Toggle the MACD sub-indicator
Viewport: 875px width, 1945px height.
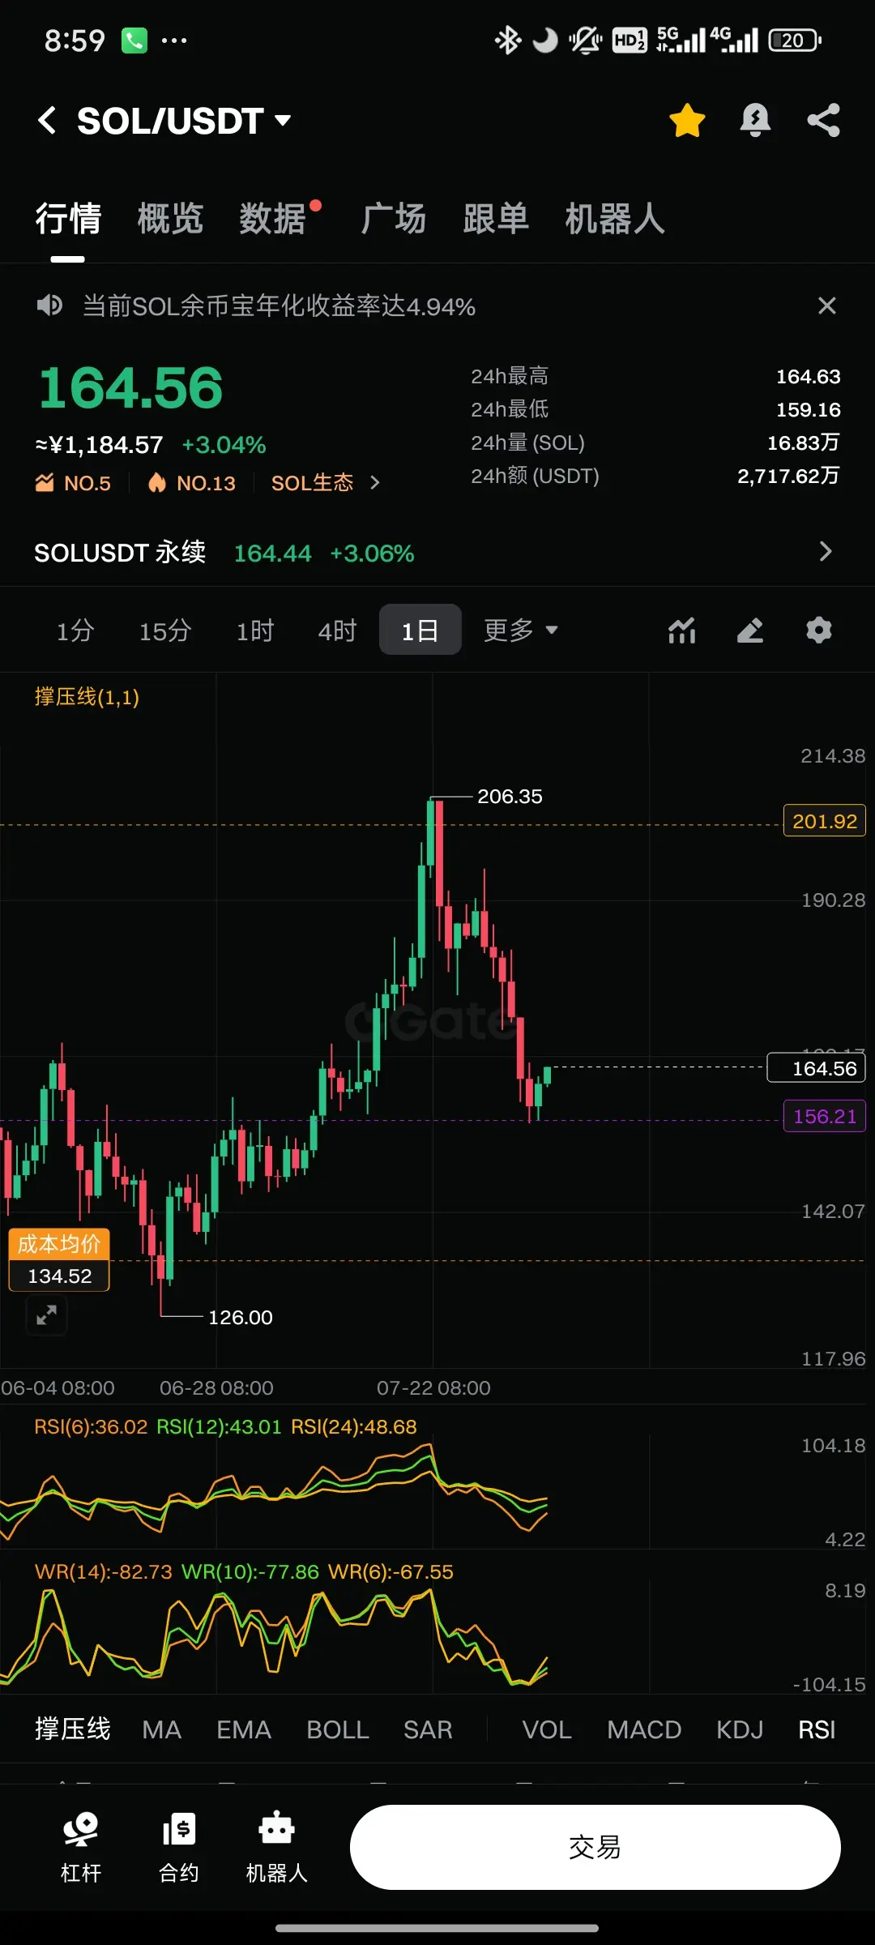click(644, 1729)
